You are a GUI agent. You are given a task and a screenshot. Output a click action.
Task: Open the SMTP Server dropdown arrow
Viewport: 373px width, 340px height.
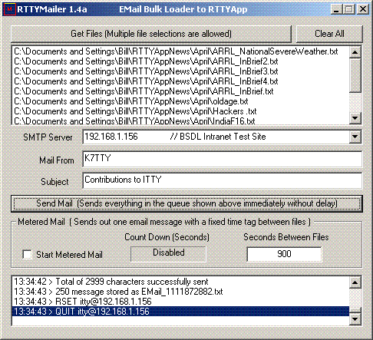click(355, 137)
